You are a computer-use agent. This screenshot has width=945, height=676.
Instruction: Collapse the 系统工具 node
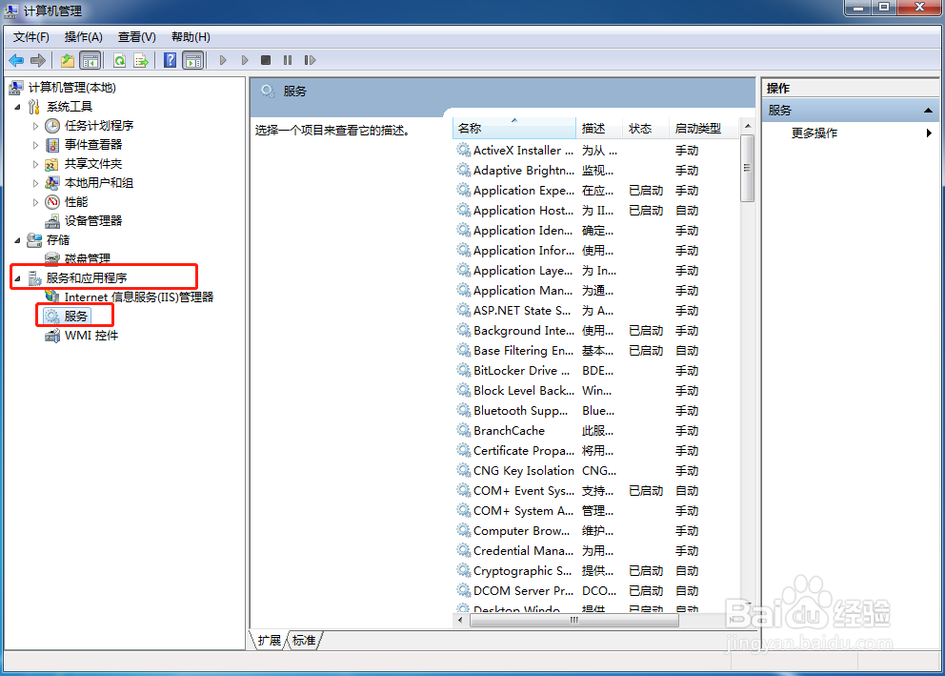(17, 105)
